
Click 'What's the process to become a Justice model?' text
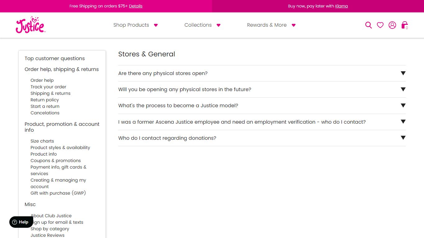point(178,106)
